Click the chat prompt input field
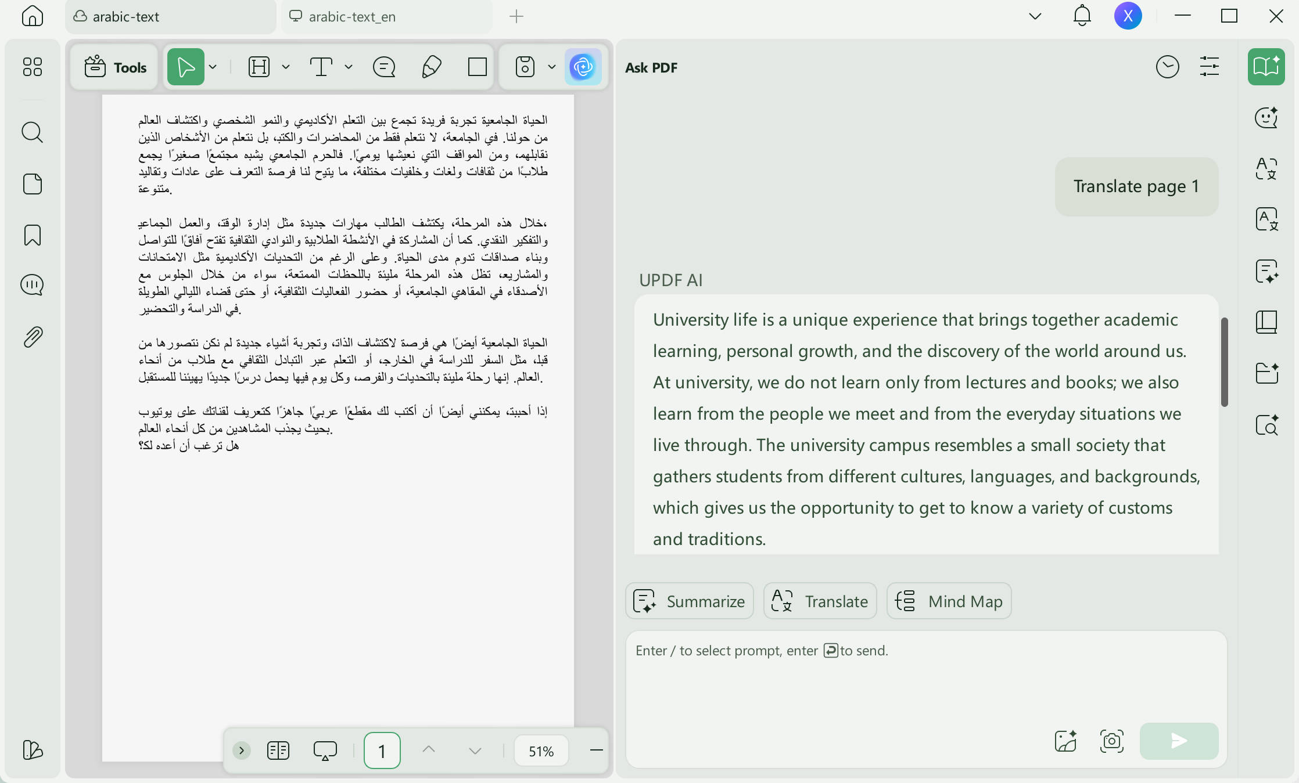 coord(926,699)
